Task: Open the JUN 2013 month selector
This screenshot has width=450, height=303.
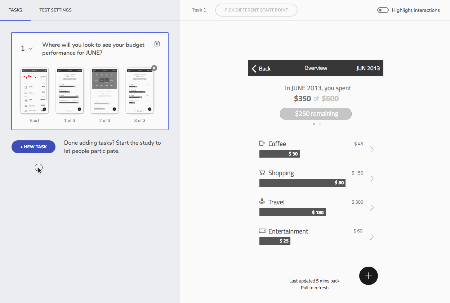Action: pyautogui.click(x=368, y=68)
